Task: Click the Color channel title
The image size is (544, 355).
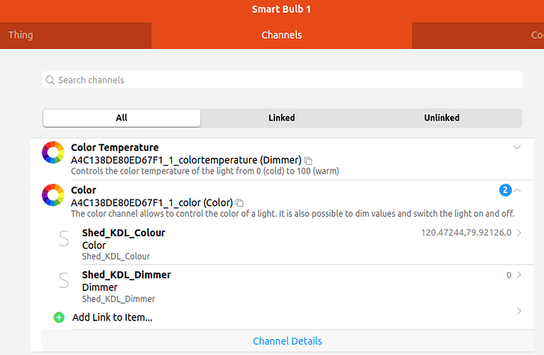Action: [x=84, y=190]
